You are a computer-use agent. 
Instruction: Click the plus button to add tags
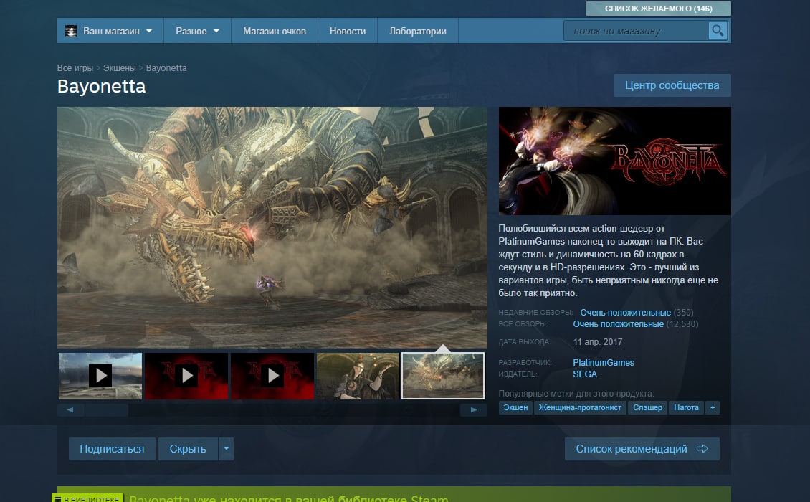pos(713,407)
